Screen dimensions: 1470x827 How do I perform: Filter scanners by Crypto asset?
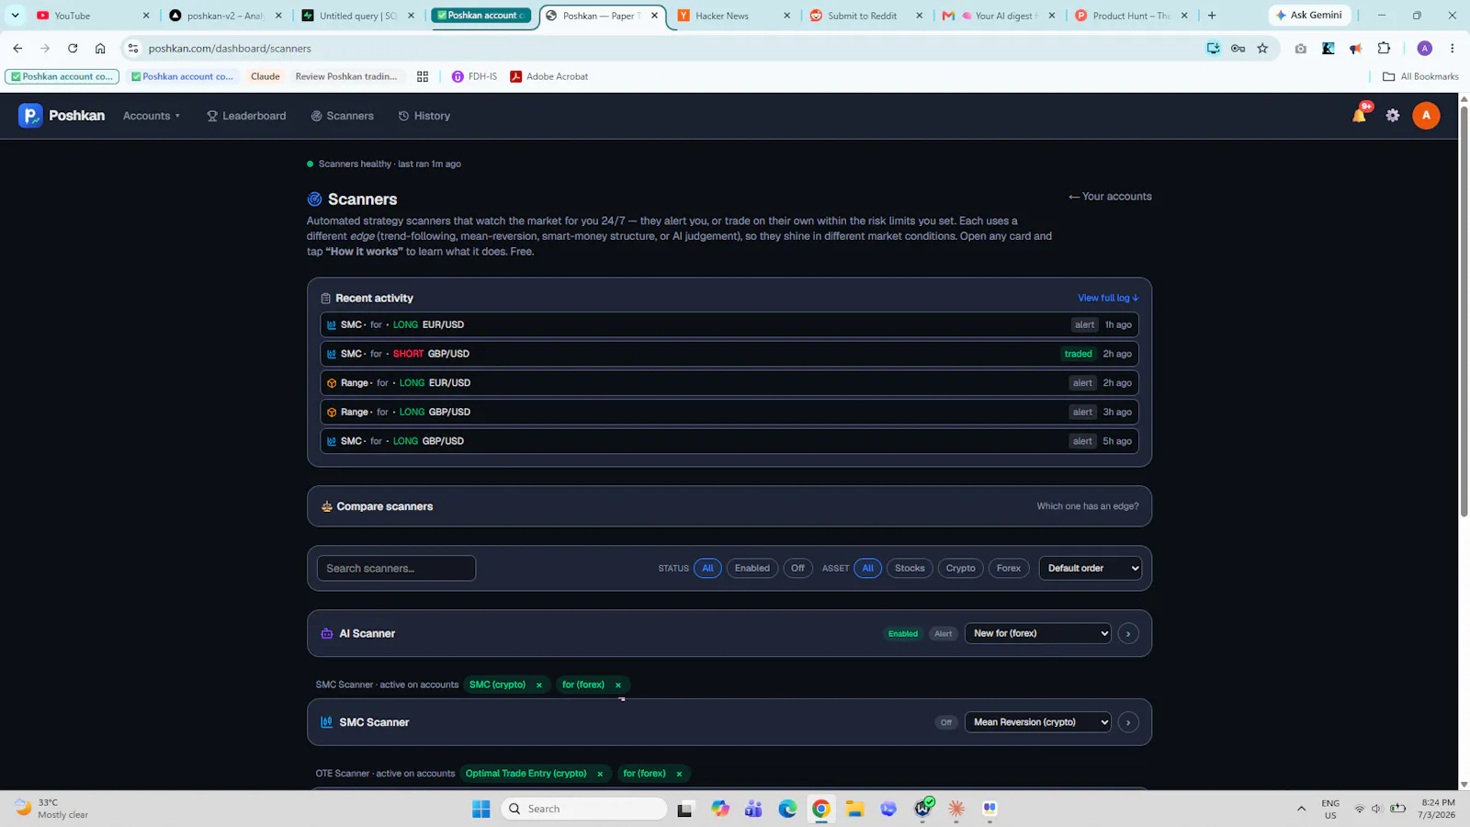click(x=961, y=568)
